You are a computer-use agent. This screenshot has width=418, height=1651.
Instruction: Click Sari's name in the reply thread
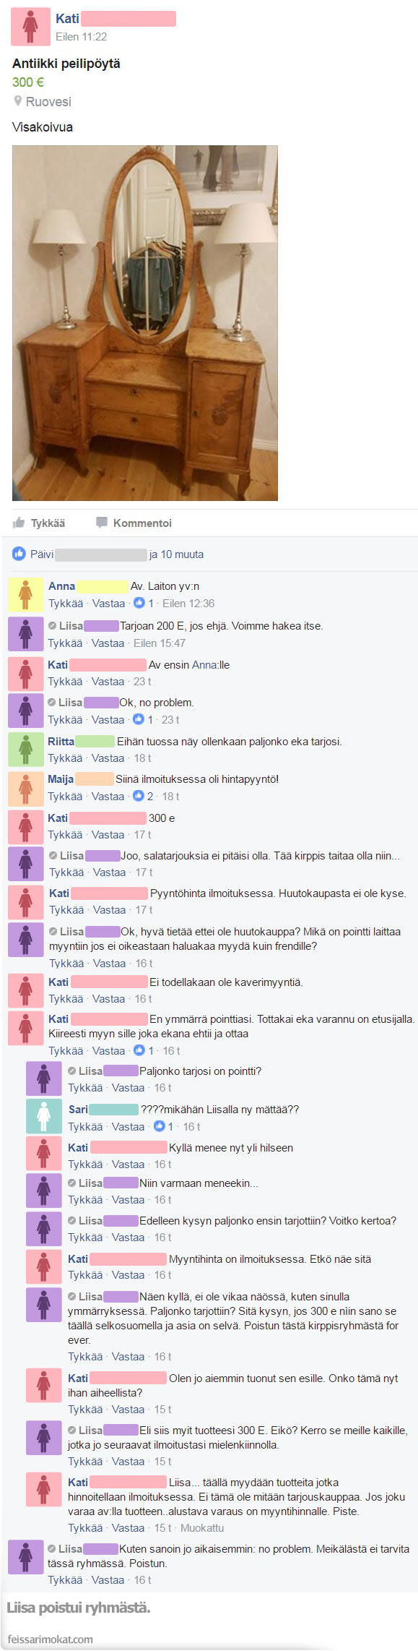(x=78, y=1109)
